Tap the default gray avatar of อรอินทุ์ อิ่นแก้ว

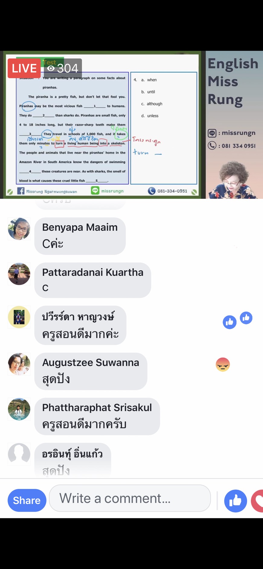click(19, 454)
